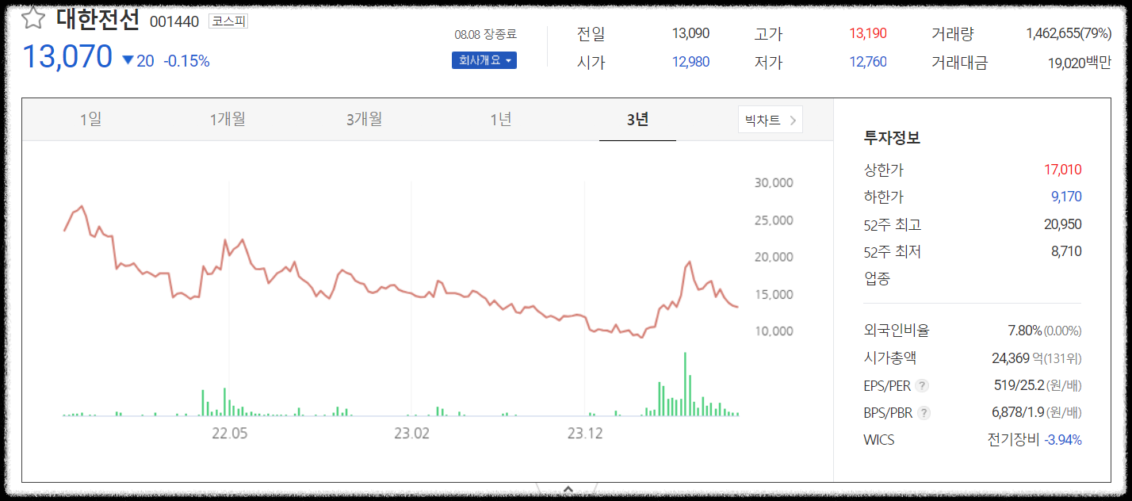This screenshot has width=1132, height=501.
Task: Collapse panel using bottom chevron arrow
Action: (567, 490)
